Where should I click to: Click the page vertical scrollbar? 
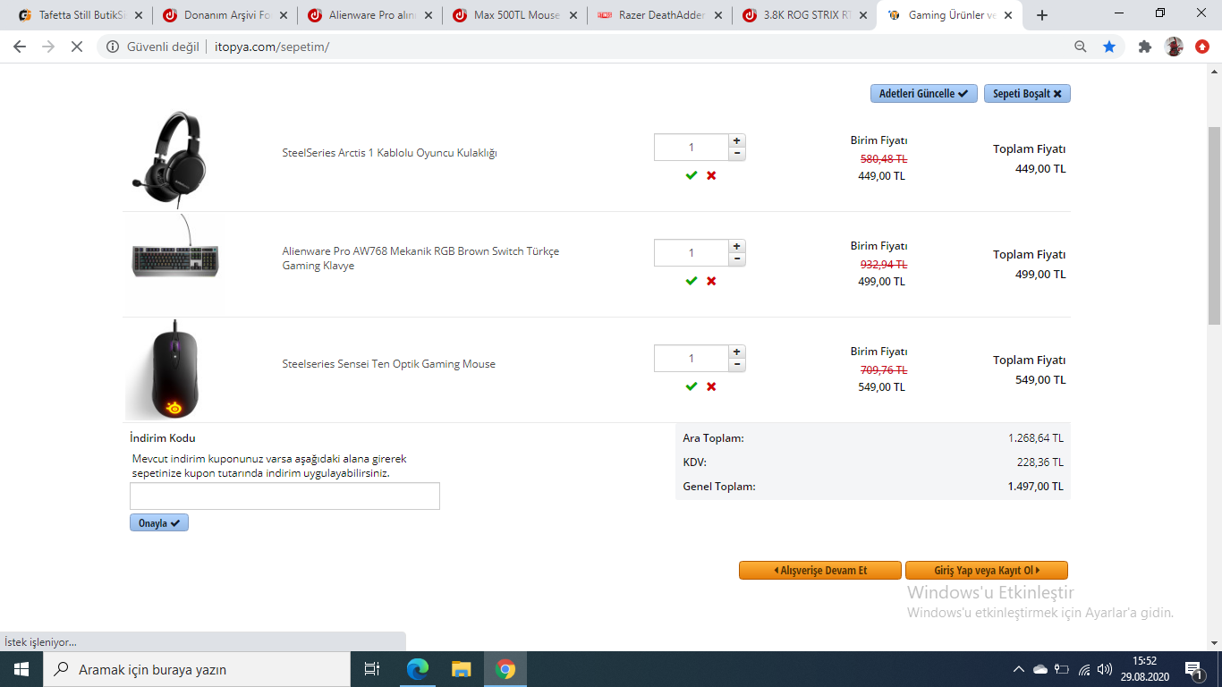point(1215,225)
